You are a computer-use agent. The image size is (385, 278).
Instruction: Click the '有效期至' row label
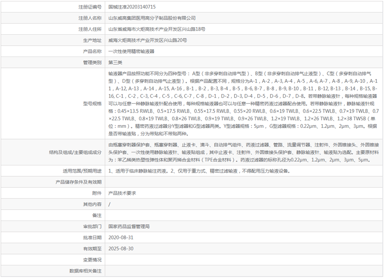(92, 249)
